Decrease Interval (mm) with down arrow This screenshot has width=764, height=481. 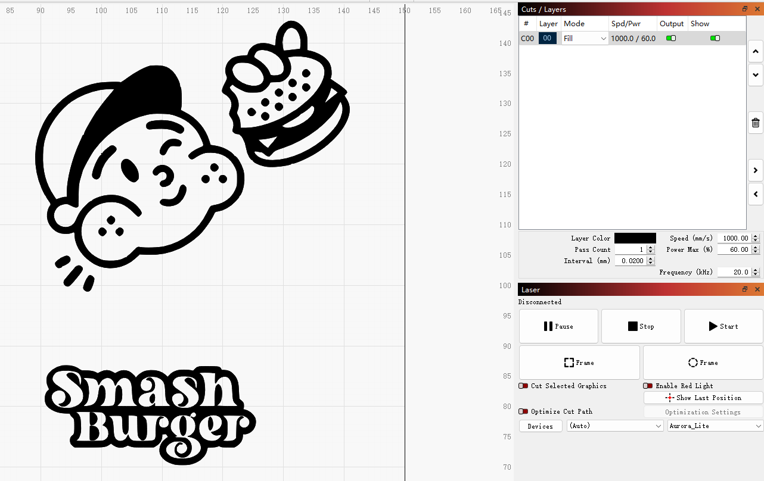coord(651,263)
